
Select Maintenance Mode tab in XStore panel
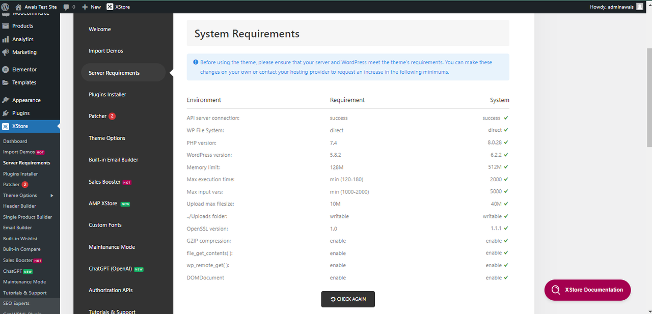click(x=112, y=247)
